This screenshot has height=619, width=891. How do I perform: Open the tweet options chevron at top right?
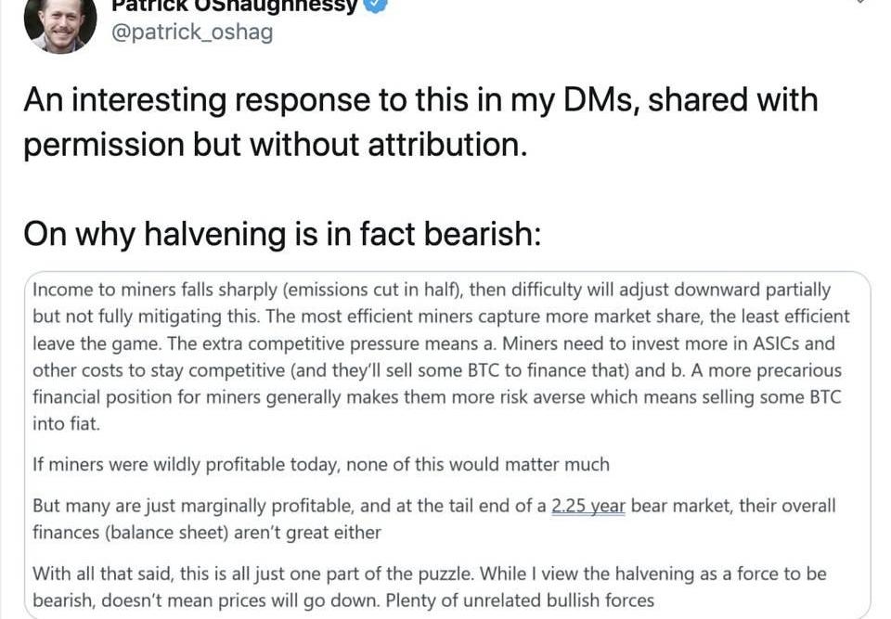click(x=861, y=3)
